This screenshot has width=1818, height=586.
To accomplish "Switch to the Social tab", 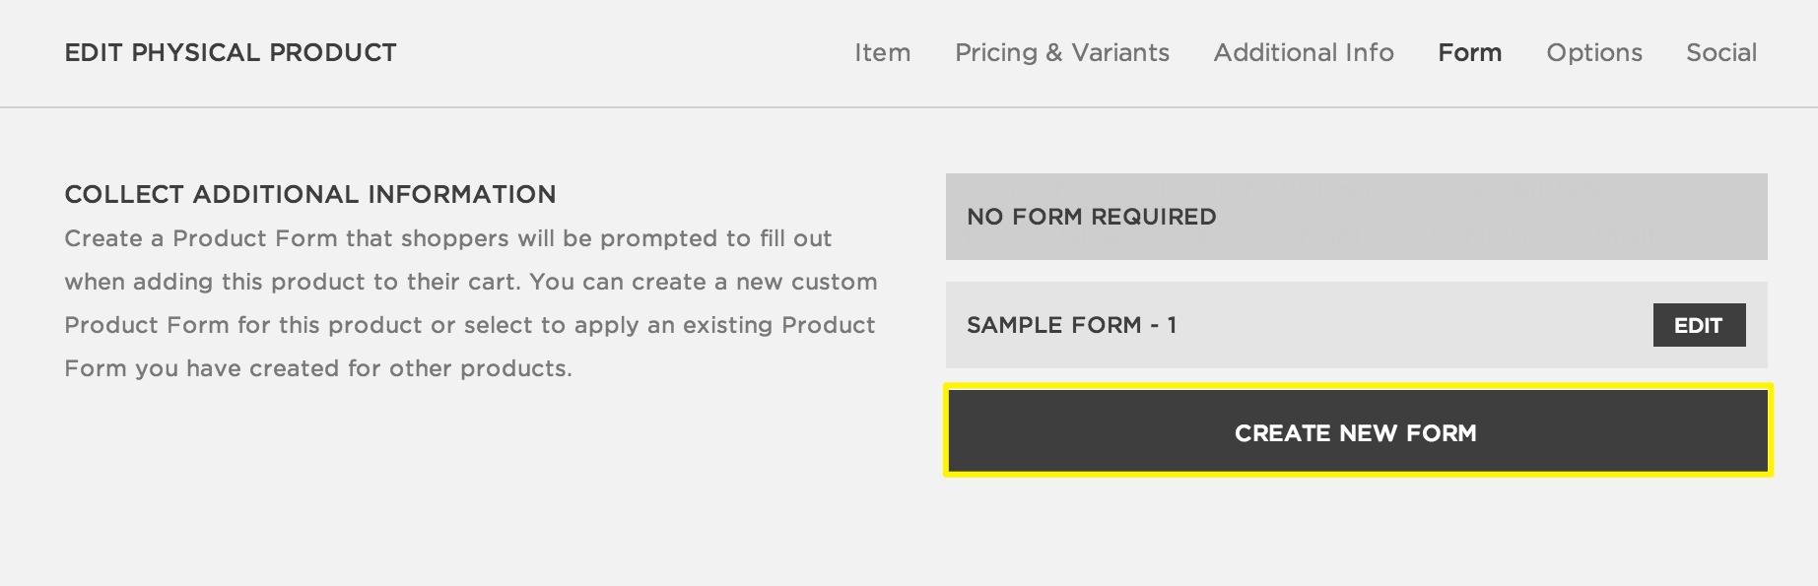I will coord(1720,52).
